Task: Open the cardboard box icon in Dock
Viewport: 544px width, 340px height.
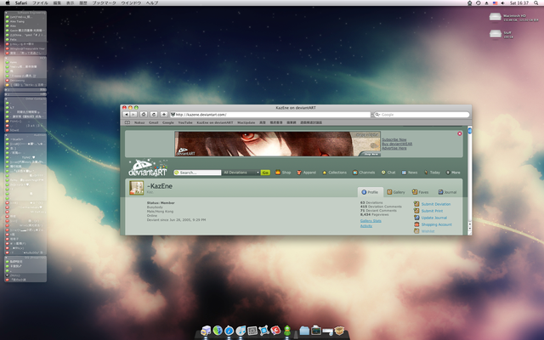Action: tap(339, 331)
